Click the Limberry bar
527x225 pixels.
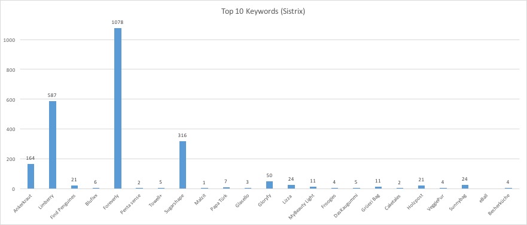coord(53,145)
